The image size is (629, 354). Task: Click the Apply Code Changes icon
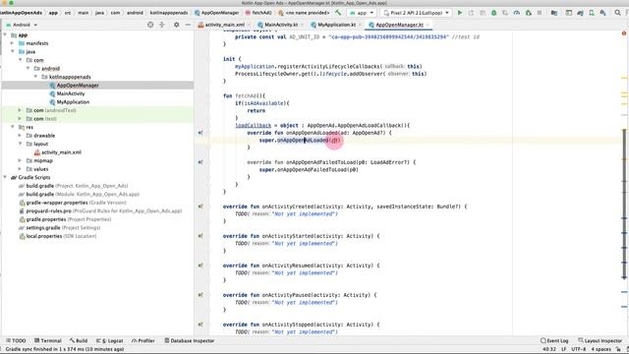coord(483,13)
